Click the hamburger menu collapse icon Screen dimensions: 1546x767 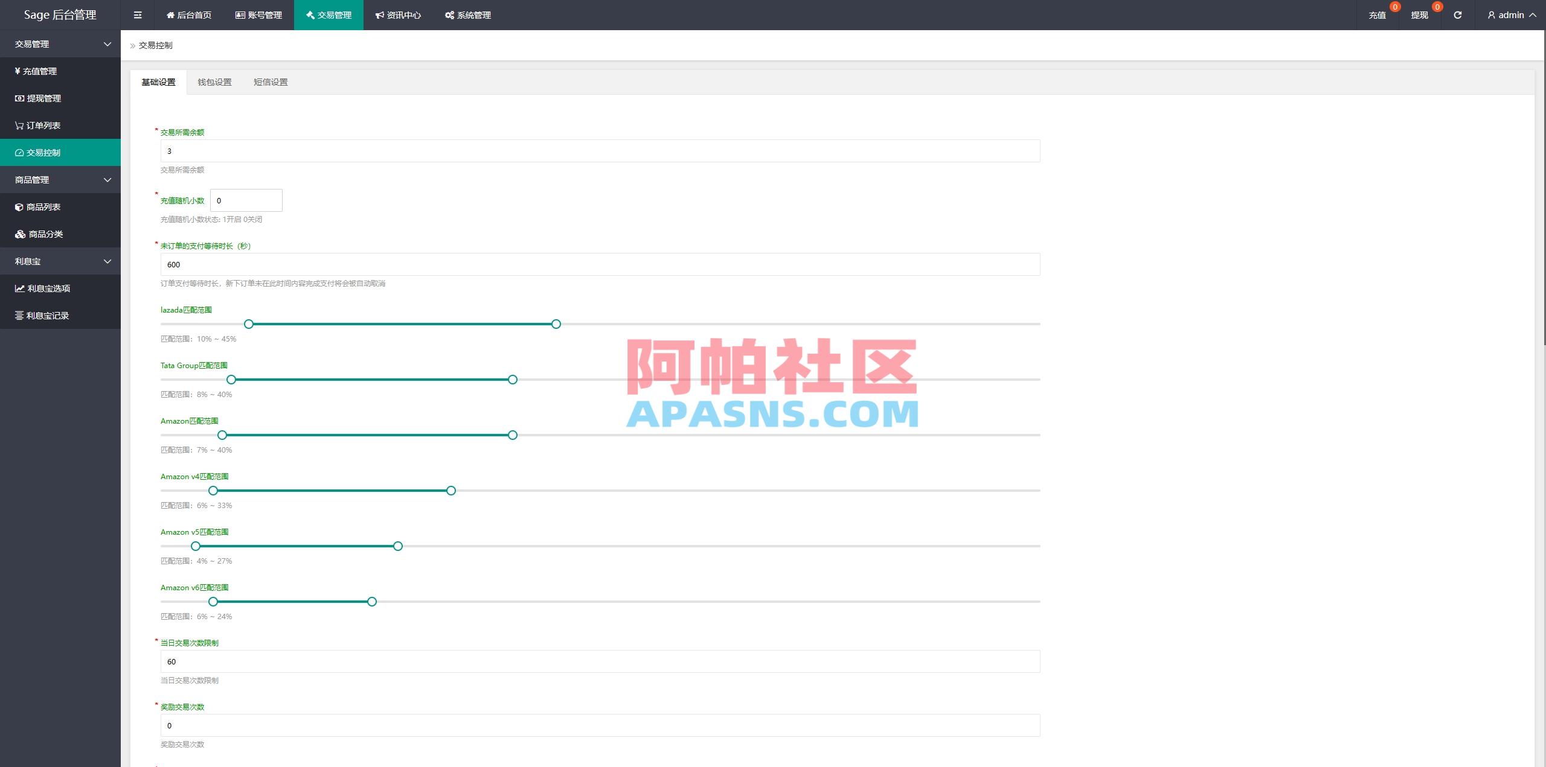[137, 14]
